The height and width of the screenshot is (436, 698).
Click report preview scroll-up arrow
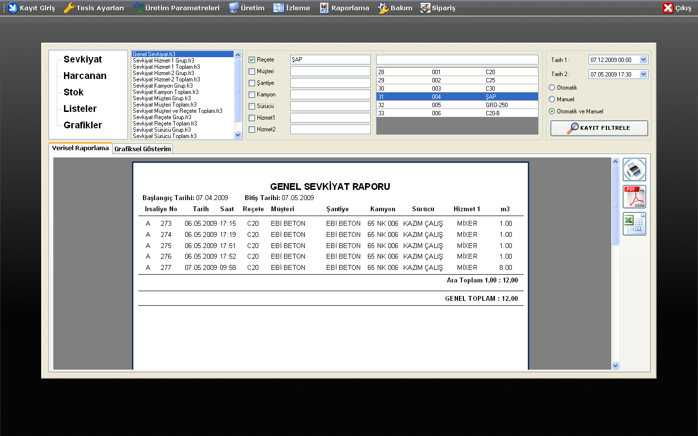coord(616,162)
